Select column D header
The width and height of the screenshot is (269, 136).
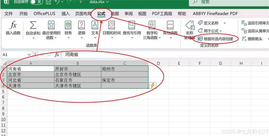(158, 63)
